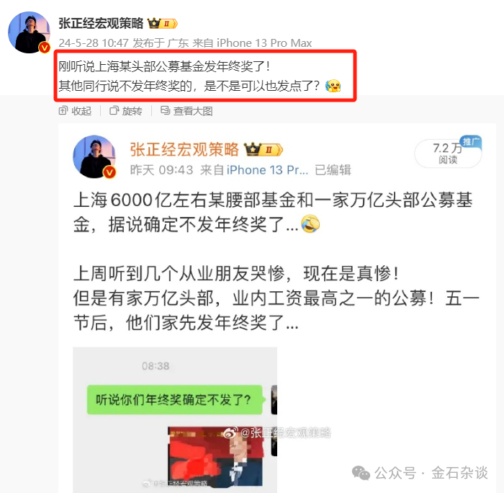
Task: Click the 收起 collapse icon
Action: coord(63,111)
